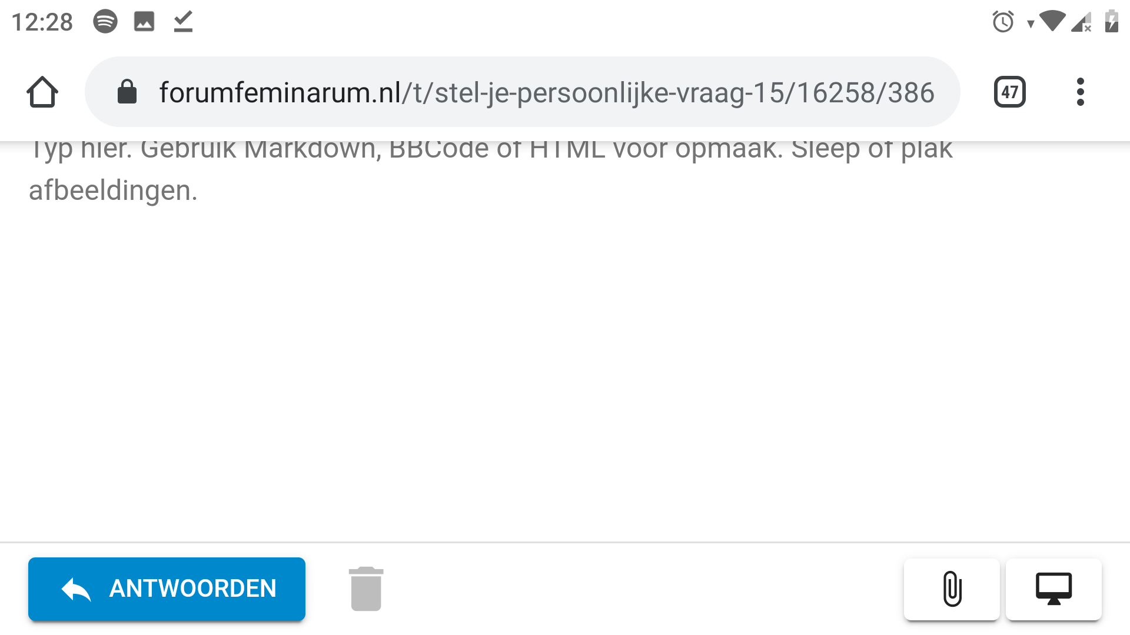Screen dimensions: 1130x635
Task: Focus the reply text area placeholder
Action: click(490, 171)
